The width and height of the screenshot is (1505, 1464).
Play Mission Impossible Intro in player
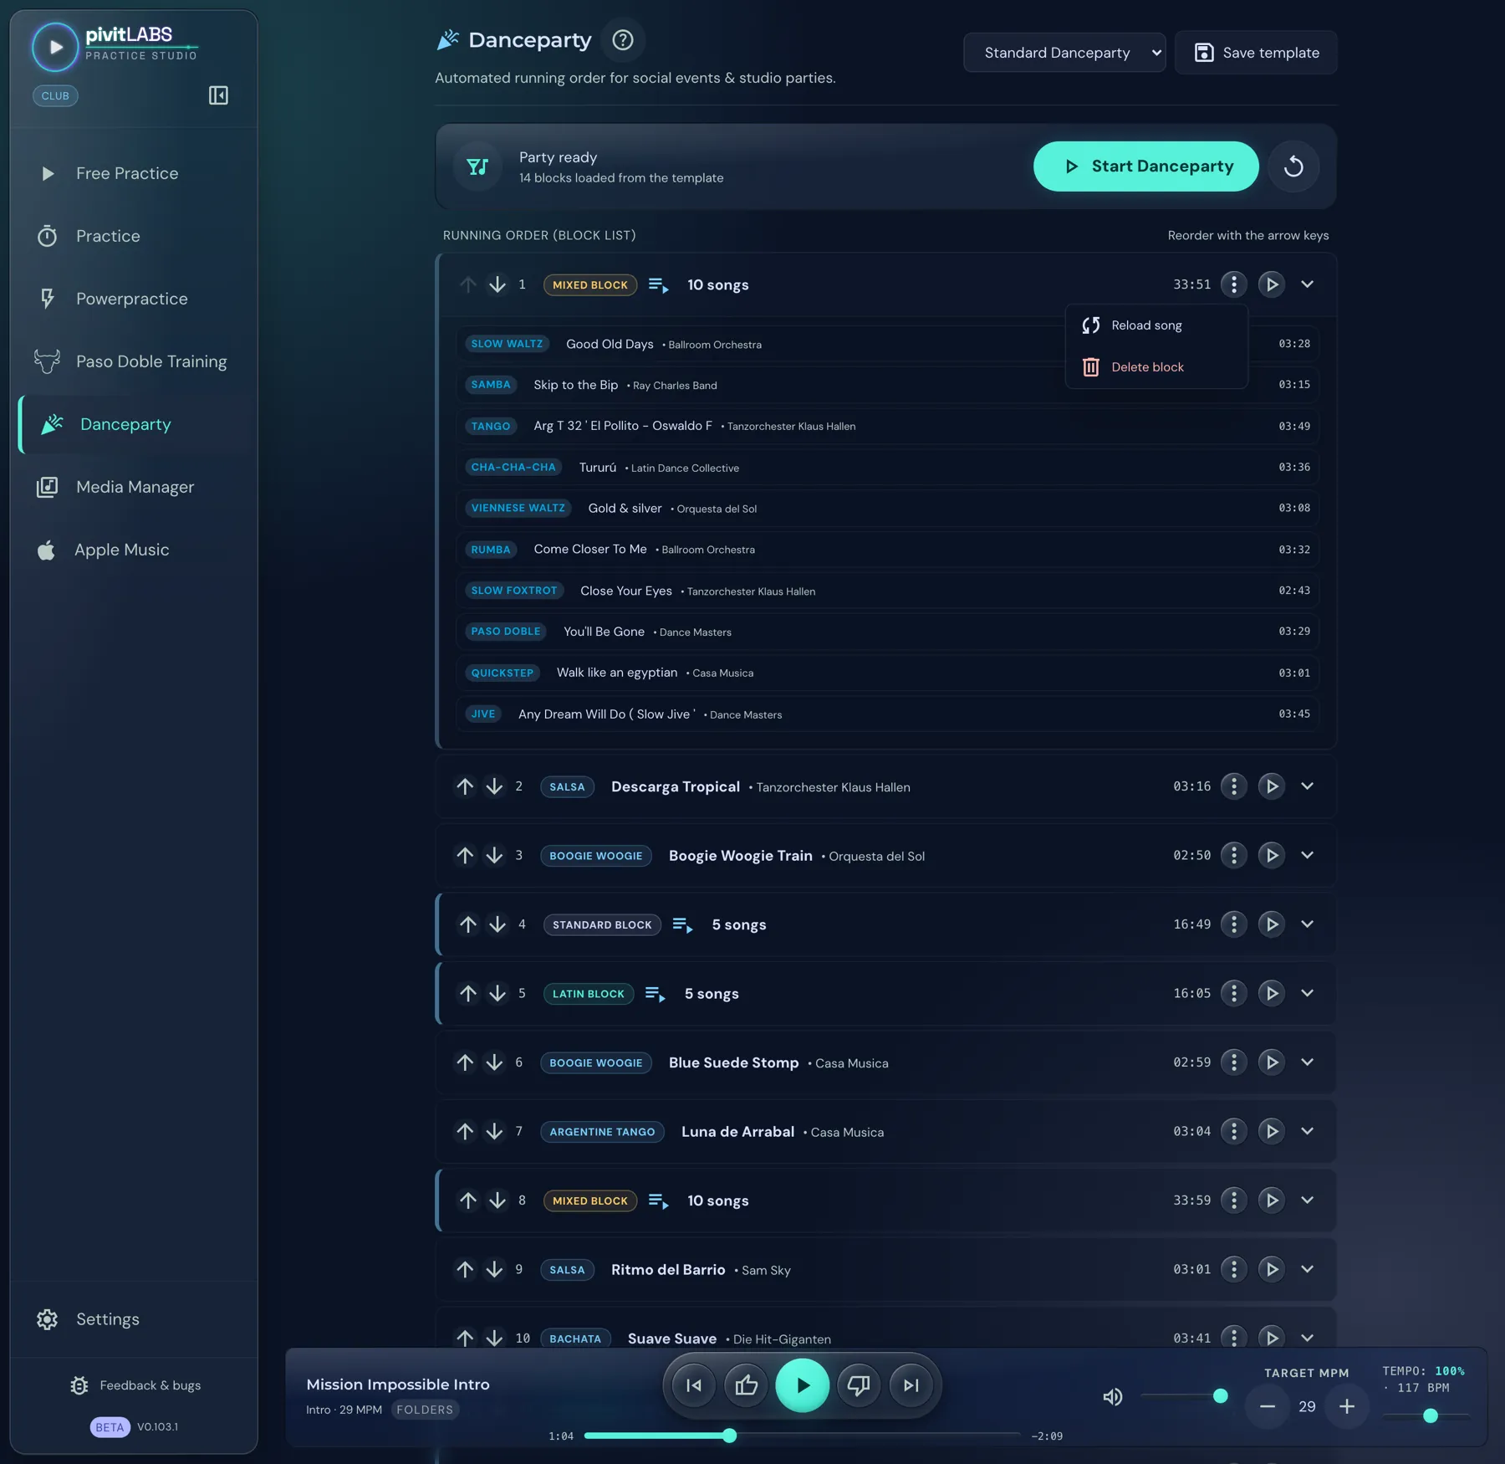[803, 1385]
